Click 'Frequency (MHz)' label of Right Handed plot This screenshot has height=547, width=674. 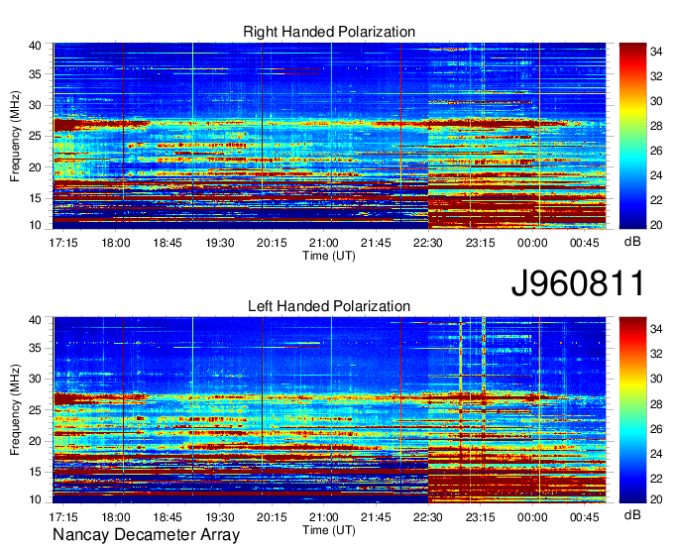point(15,136)
